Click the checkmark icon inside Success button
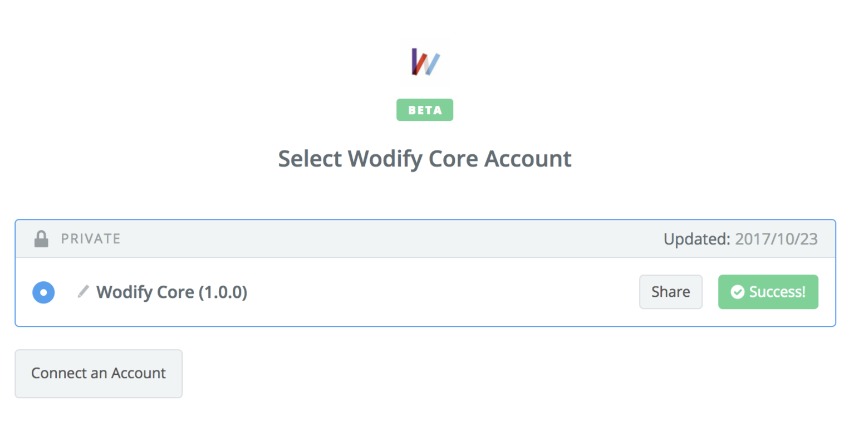 coord(738,291)
